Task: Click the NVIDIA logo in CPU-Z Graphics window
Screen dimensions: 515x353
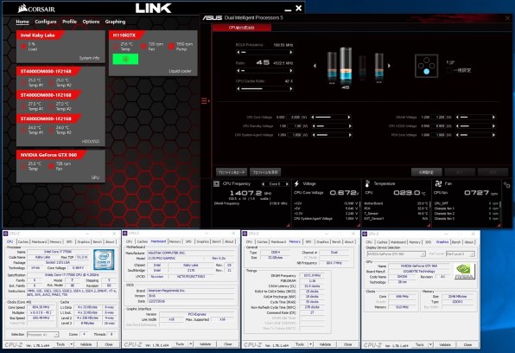Action: 464,272
